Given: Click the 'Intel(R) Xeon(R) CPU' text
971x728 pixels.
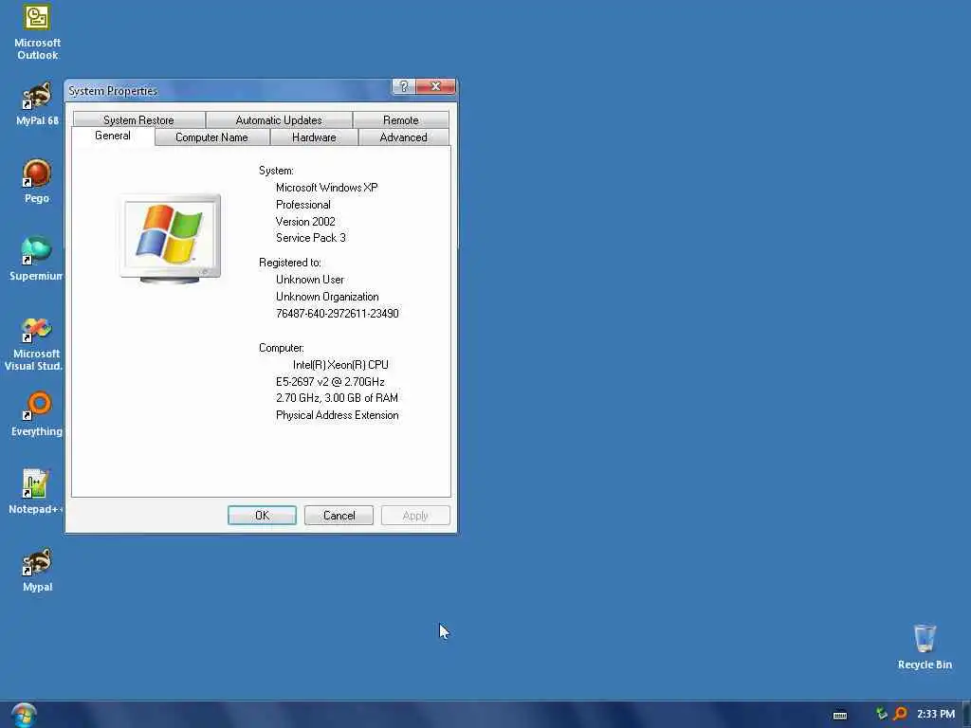Looking at the screenshot, I should (340, 365).
